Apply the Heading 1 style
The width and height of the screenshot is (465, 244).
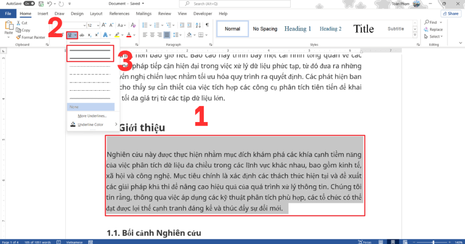(x=298, y=29)
